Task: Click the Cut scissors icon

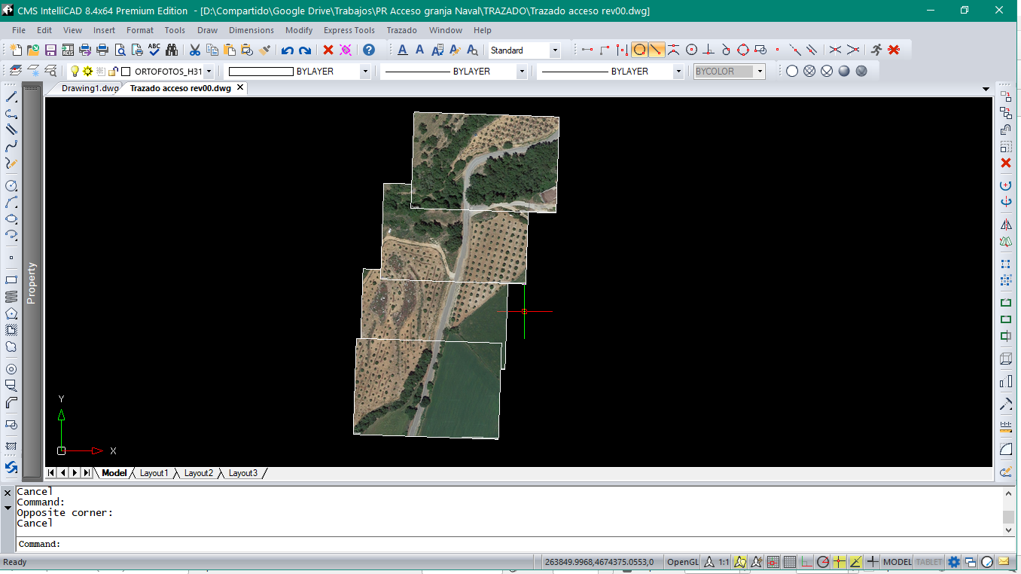Action: [x=194, y=50]
